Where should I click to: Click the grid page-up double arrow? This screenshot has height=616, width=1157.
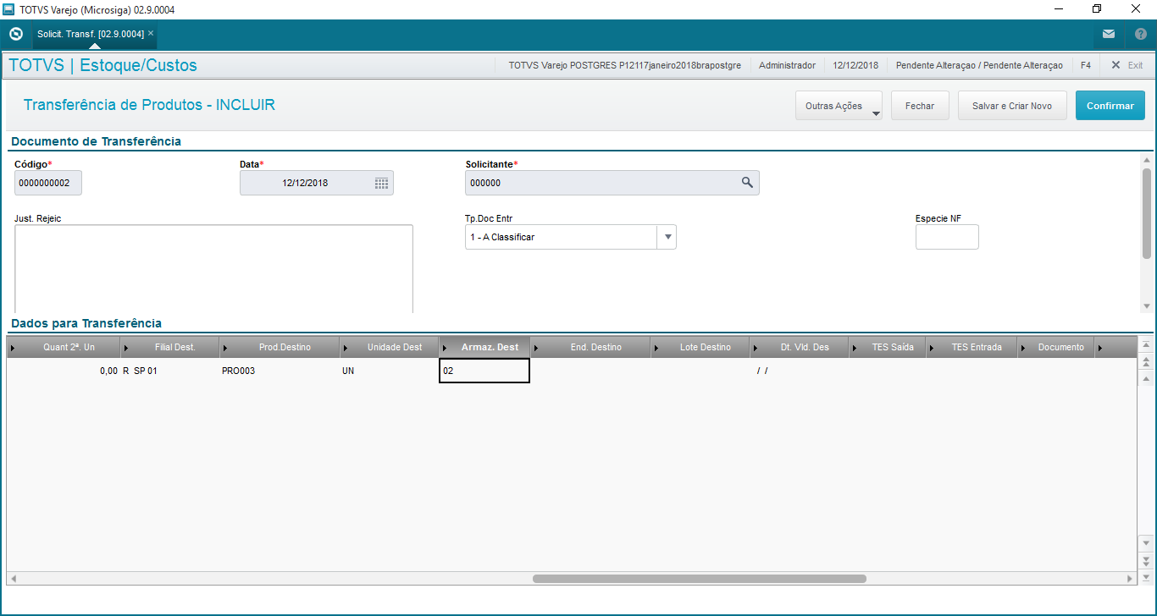(1146, 361)
